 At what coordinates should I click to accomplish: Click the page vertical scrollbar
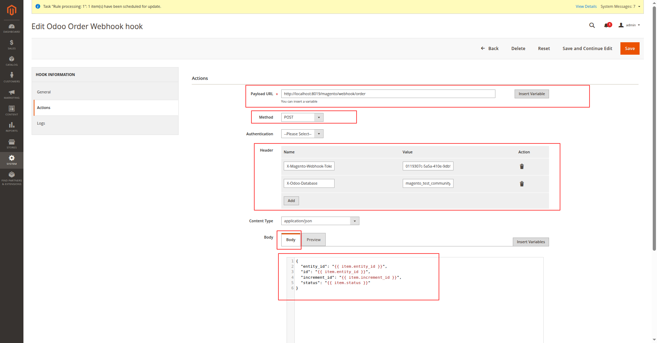point(654,128)
